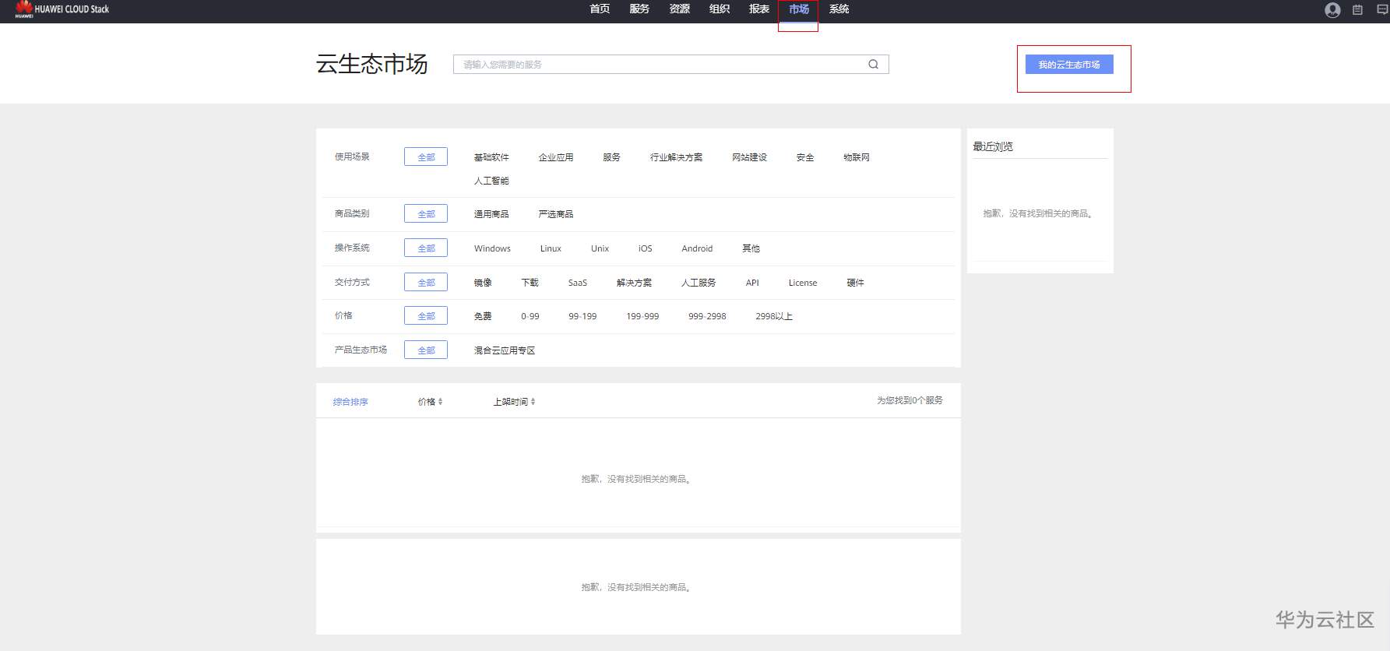Sort results by 价格 with arrows

(x=430, y=402)
